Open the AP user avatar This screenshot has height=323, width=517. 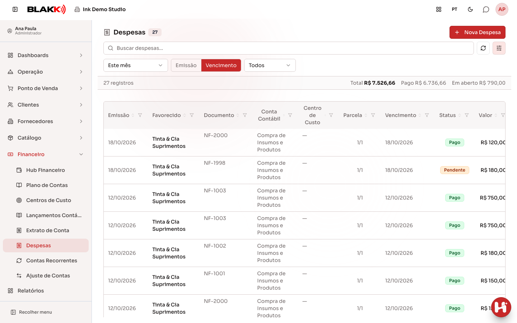click(x=502, y=9)
